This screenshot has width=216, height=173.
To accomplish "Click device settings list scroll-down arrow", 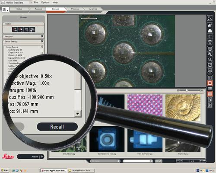I will coord(78,114).
